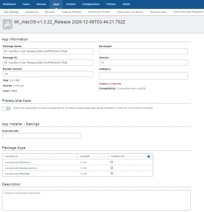Select the MacAppLauncher package ID cell
The height and width of the screenshot is (212, 204).
click(21, 168)
